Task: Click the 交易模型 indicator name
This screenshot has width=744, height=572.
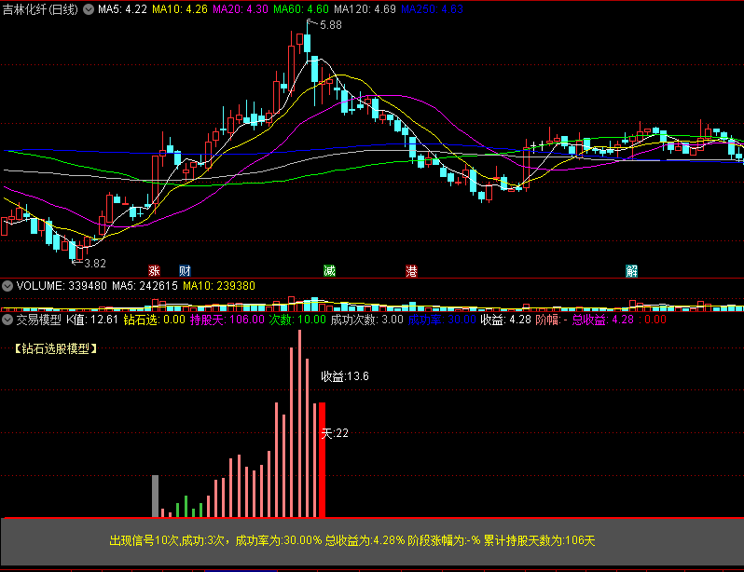Action: 39,320
